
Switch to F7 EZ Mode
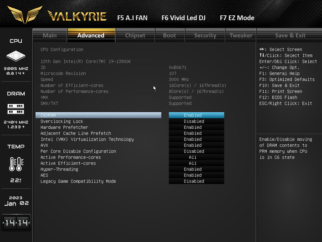click(x=237, y=18)
